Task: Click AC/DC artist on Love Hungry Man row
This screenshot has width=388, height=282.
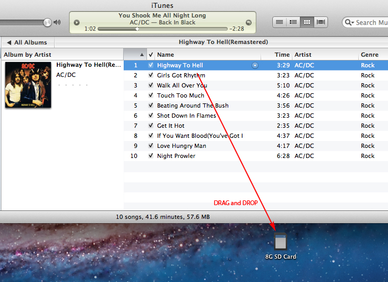Action: [x=304, y=146]
